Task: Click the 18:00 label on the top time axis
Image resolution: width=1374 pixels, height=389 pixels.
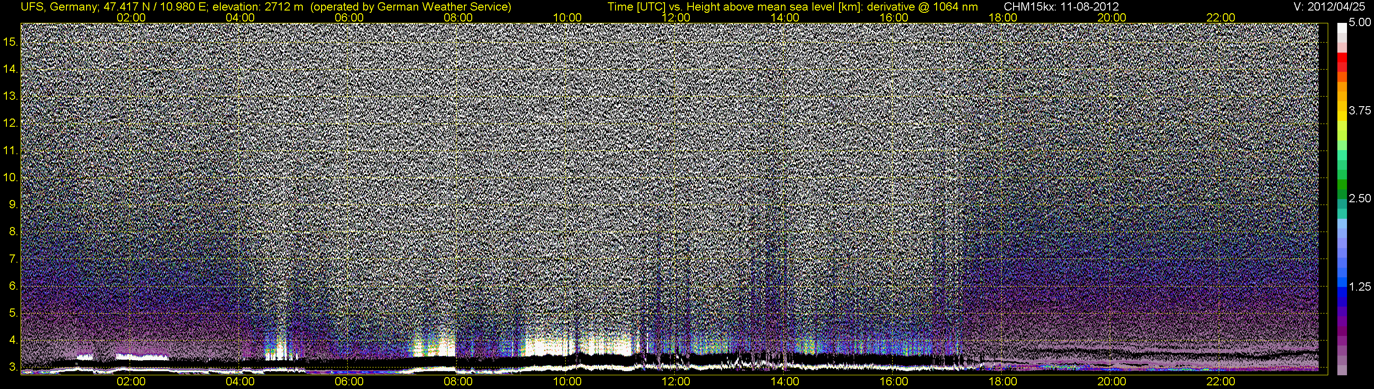Action: 1003,17
